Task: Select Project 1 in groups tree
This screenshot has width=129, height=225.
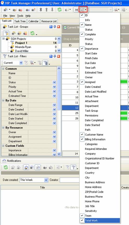Action: click(x=21, y=43)
